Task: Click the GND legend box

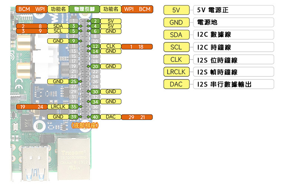Action: (177, 23)
